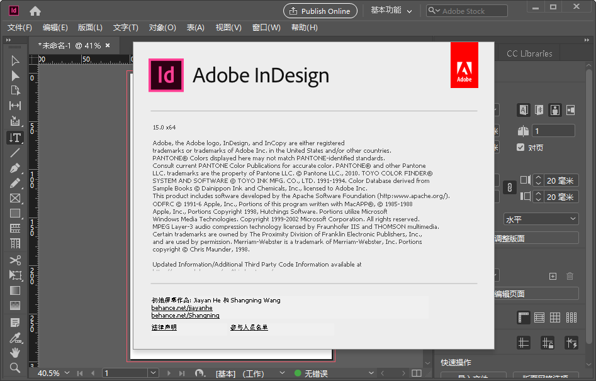
Task: Open the 基本功能 workspace switcher
Action: point(386,10)
